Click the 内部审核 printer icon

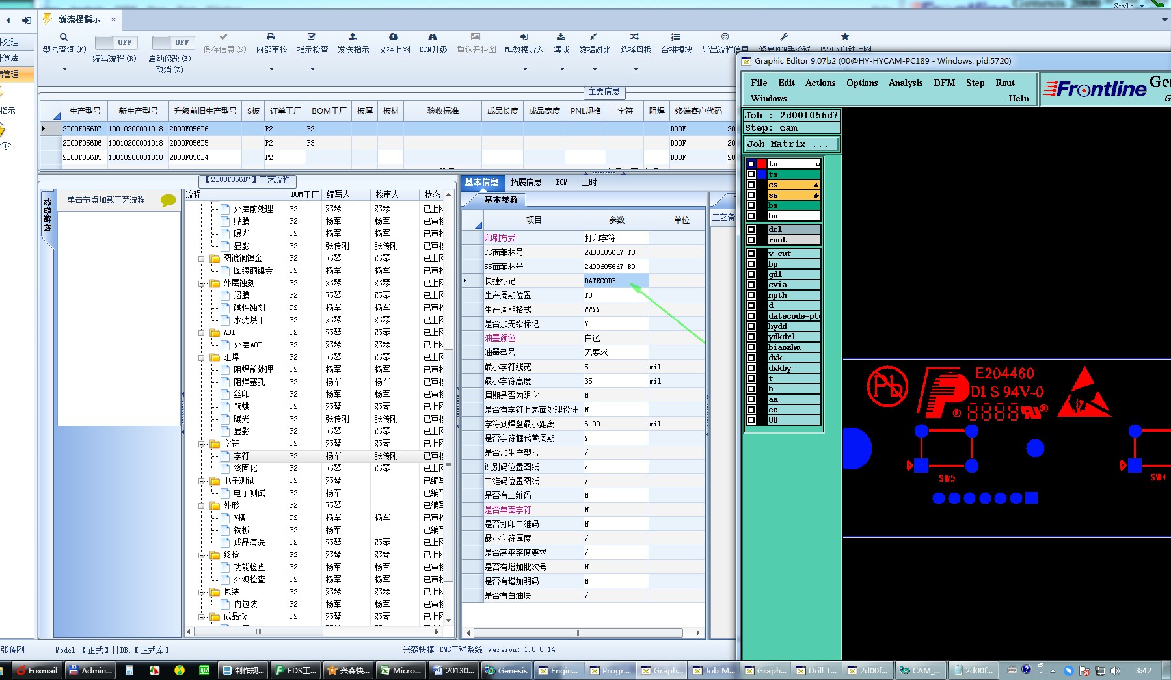coord(271,37)
